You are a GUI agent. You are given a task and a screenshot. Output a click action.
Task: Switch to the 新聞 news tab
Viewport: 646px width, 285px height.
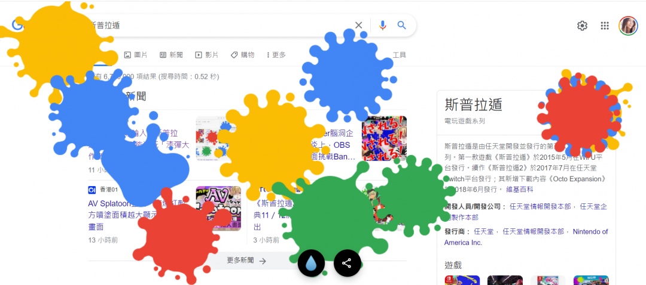(171, 55)
